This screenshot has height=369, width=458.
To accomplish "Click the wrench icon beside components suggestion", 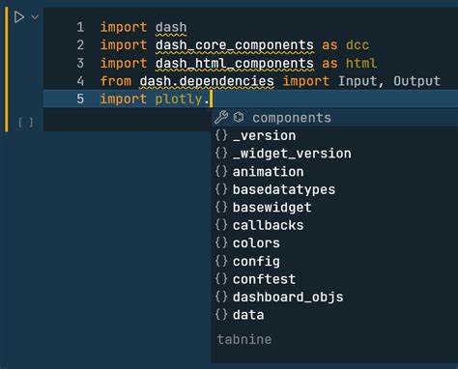I will [221, 117].
